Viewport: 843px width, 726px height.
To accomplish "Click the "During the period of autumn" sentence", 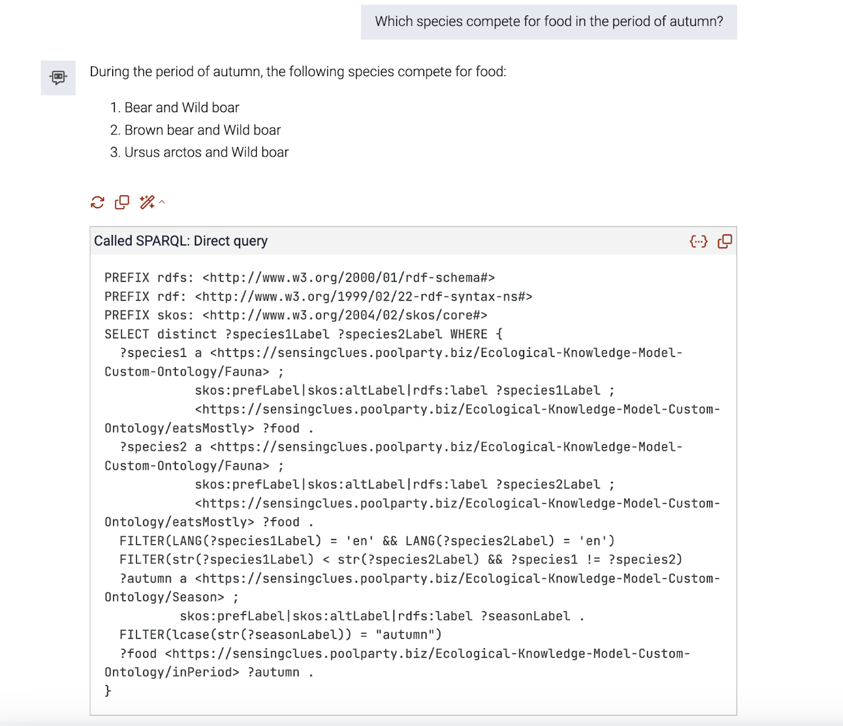I will coord(298,71).
